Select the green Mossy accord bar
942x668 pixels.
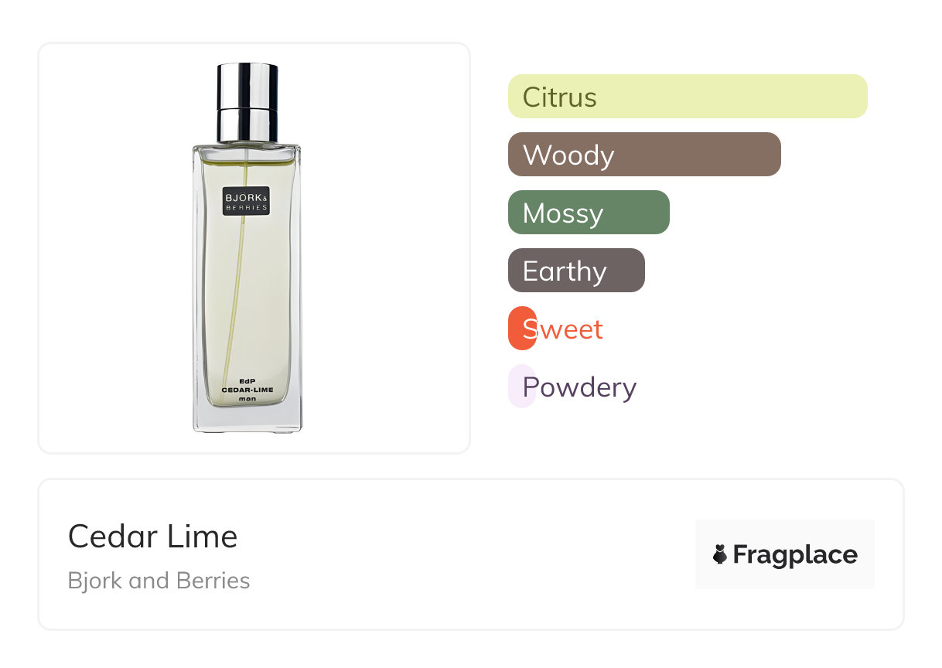(588, 213)
